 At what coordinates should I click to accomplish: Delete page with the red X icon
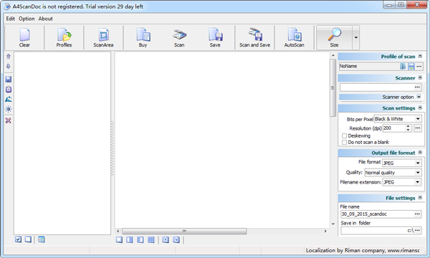[x=9, y=120]
